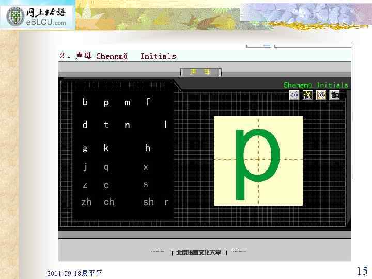This screenshot has height=279, width=372.
Task: Select the initial m
Action: (x=128, y=103)
